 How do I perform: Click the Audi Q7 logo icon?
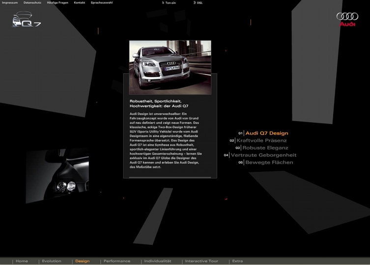pyautogui.click(x=26, y=21)
